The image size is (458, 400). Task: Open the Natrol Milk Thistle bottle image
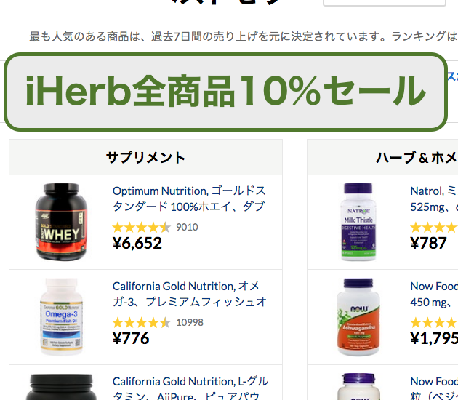coord(358,222)
